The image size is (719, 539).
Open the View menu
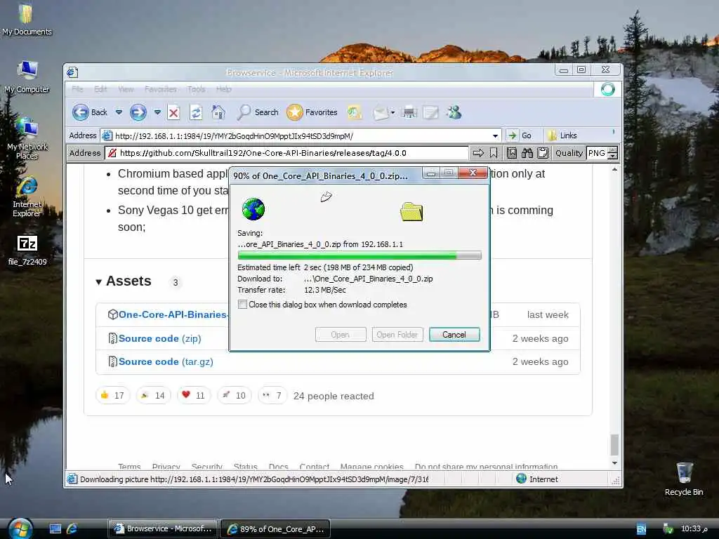[x=126, y=89]
